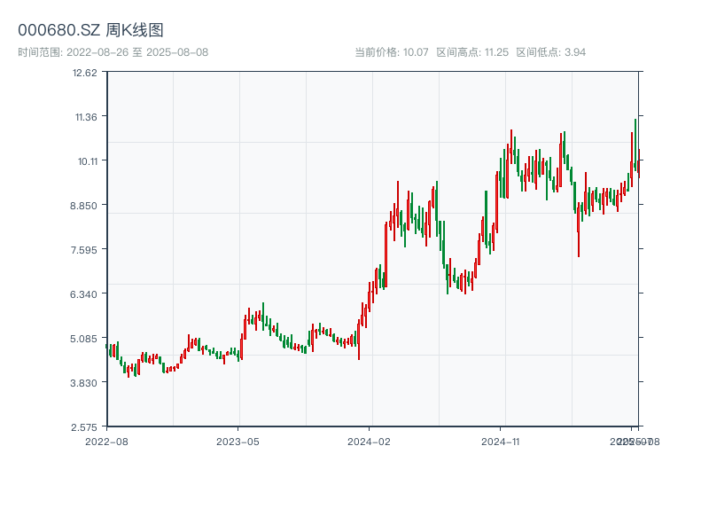Click the 区间高点 11.25 label
The image size is (709, 532).
[x=472, y=52]
